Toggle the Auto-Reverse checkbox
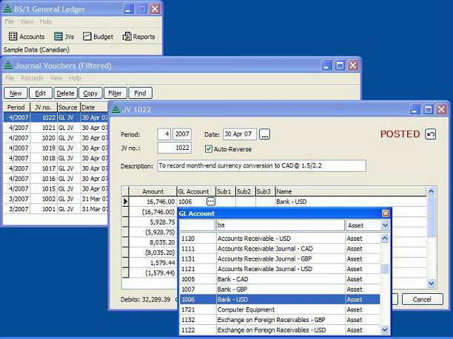Viewport: 453px width, 339px height. point(209,148)
